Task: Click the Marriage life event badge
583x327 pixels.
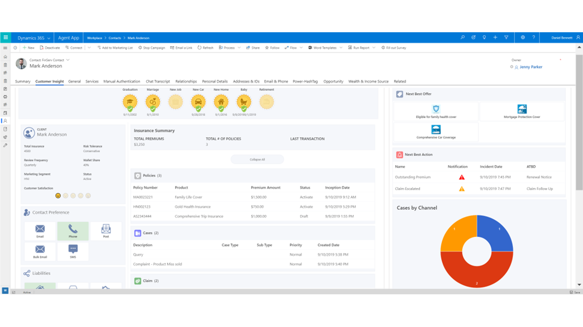Action: tap(153, 102)
